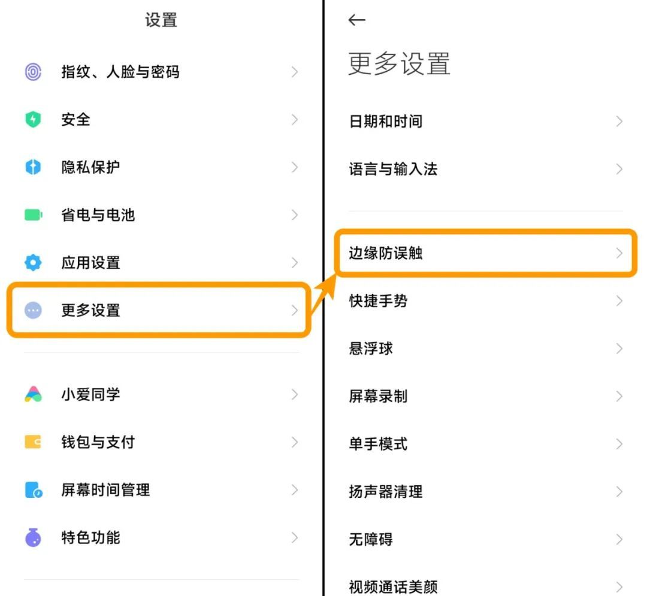Tap the yellow Wallet and Payment icon
The width and height of the screenshot is (647, 596).
point(33,442)
